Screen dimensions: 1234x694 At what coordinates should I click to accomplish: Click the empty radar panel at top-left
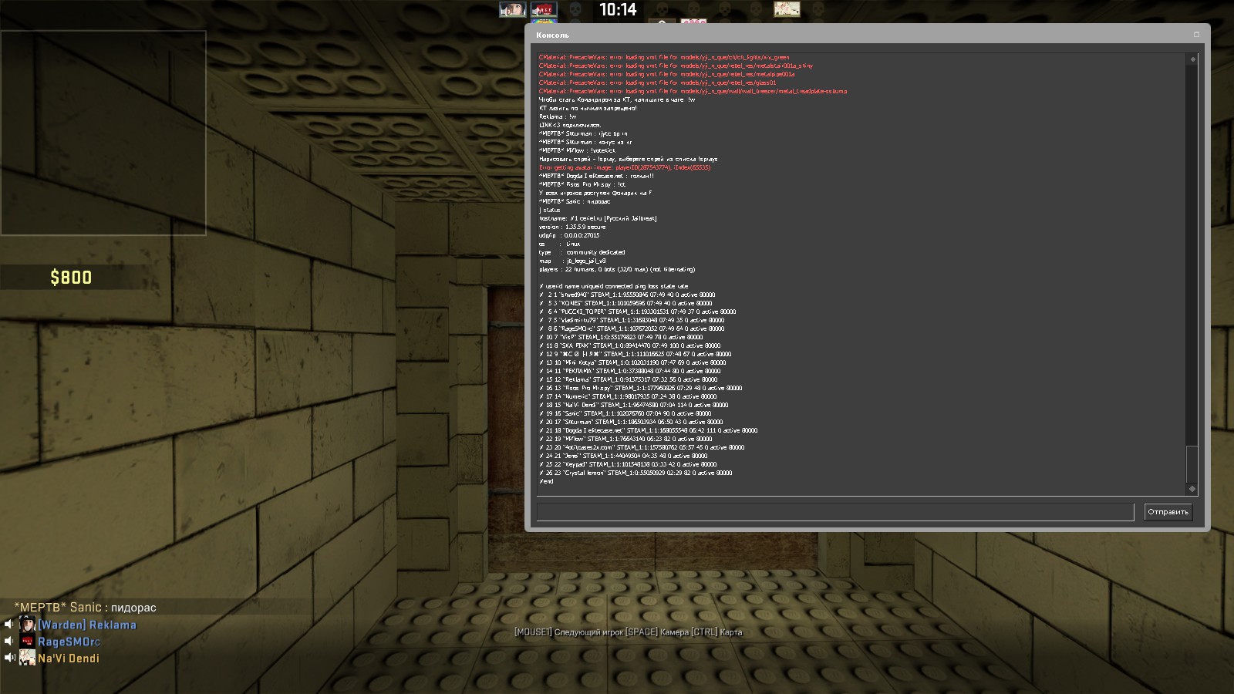click(103, 133)
